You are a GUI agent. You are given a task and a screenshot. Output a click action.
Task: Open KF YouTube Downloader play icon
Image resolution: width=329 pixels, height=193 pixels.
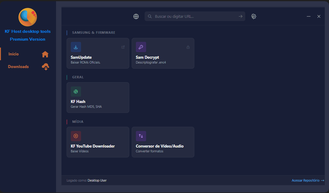pyautogui.click(x=76, y=136)
